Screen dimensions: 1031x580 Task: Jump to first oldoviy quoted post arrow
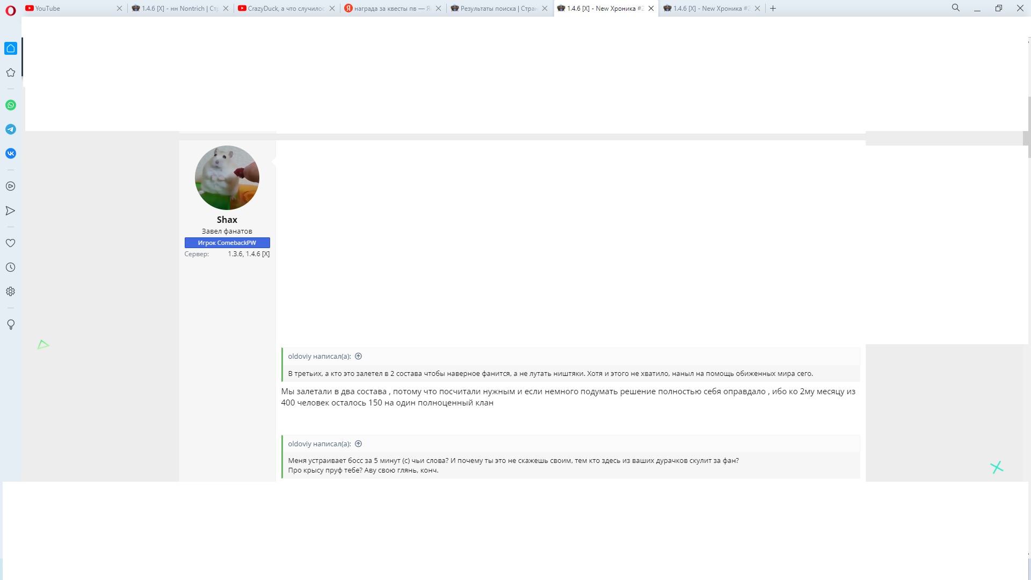(x=359, y=356)
